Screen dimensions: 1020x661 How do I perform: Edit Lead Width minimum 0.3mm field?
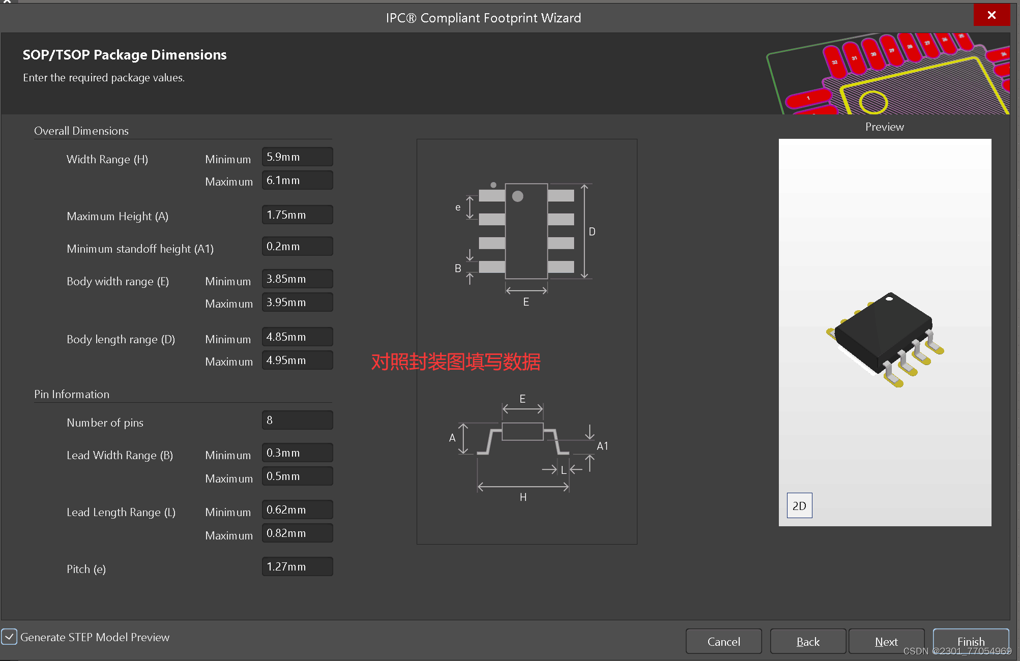pos(297,453)
